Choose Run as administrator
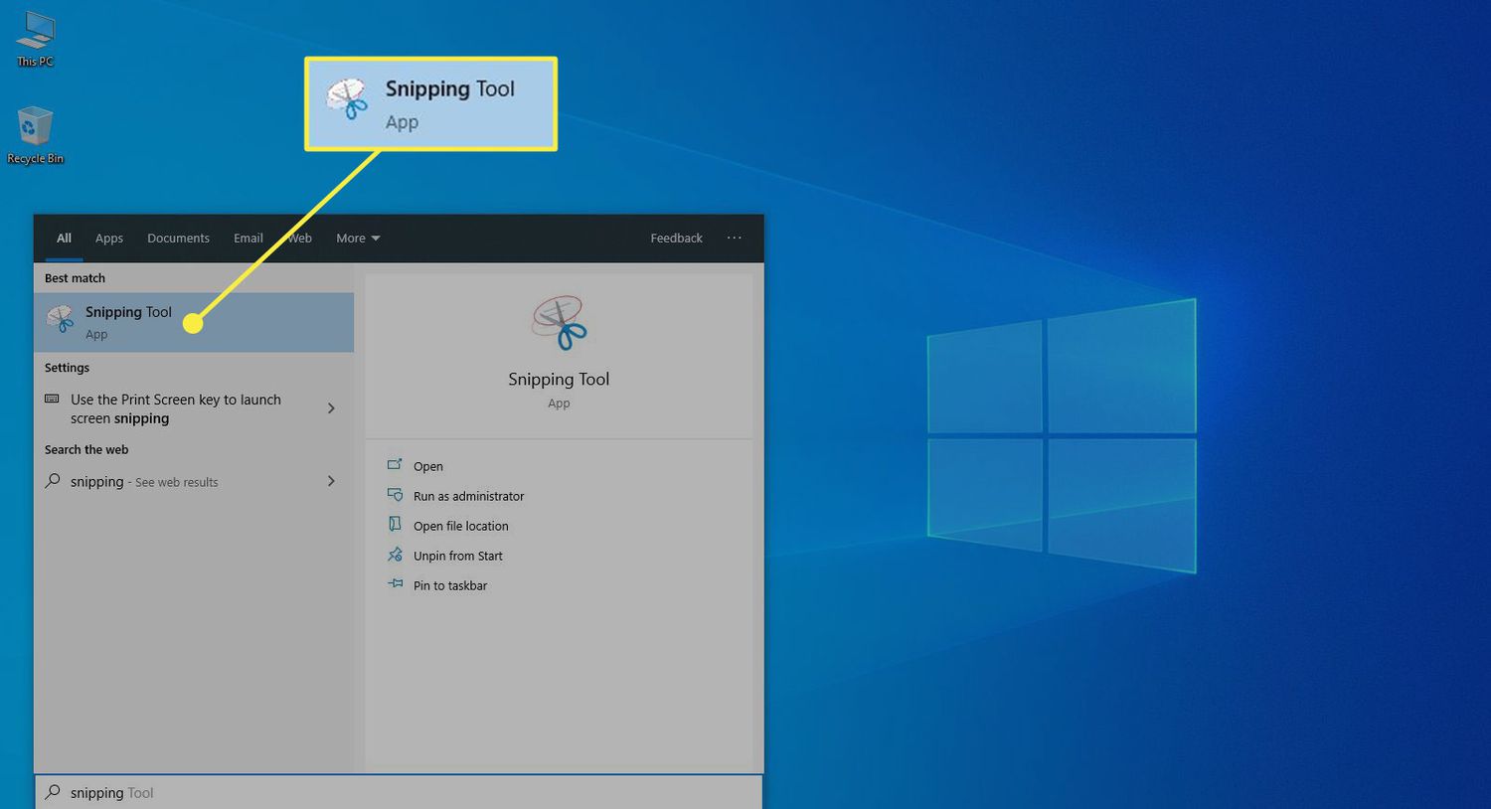Image resolution: width=1491 pixels, height=809 pixels. (468, 496)
